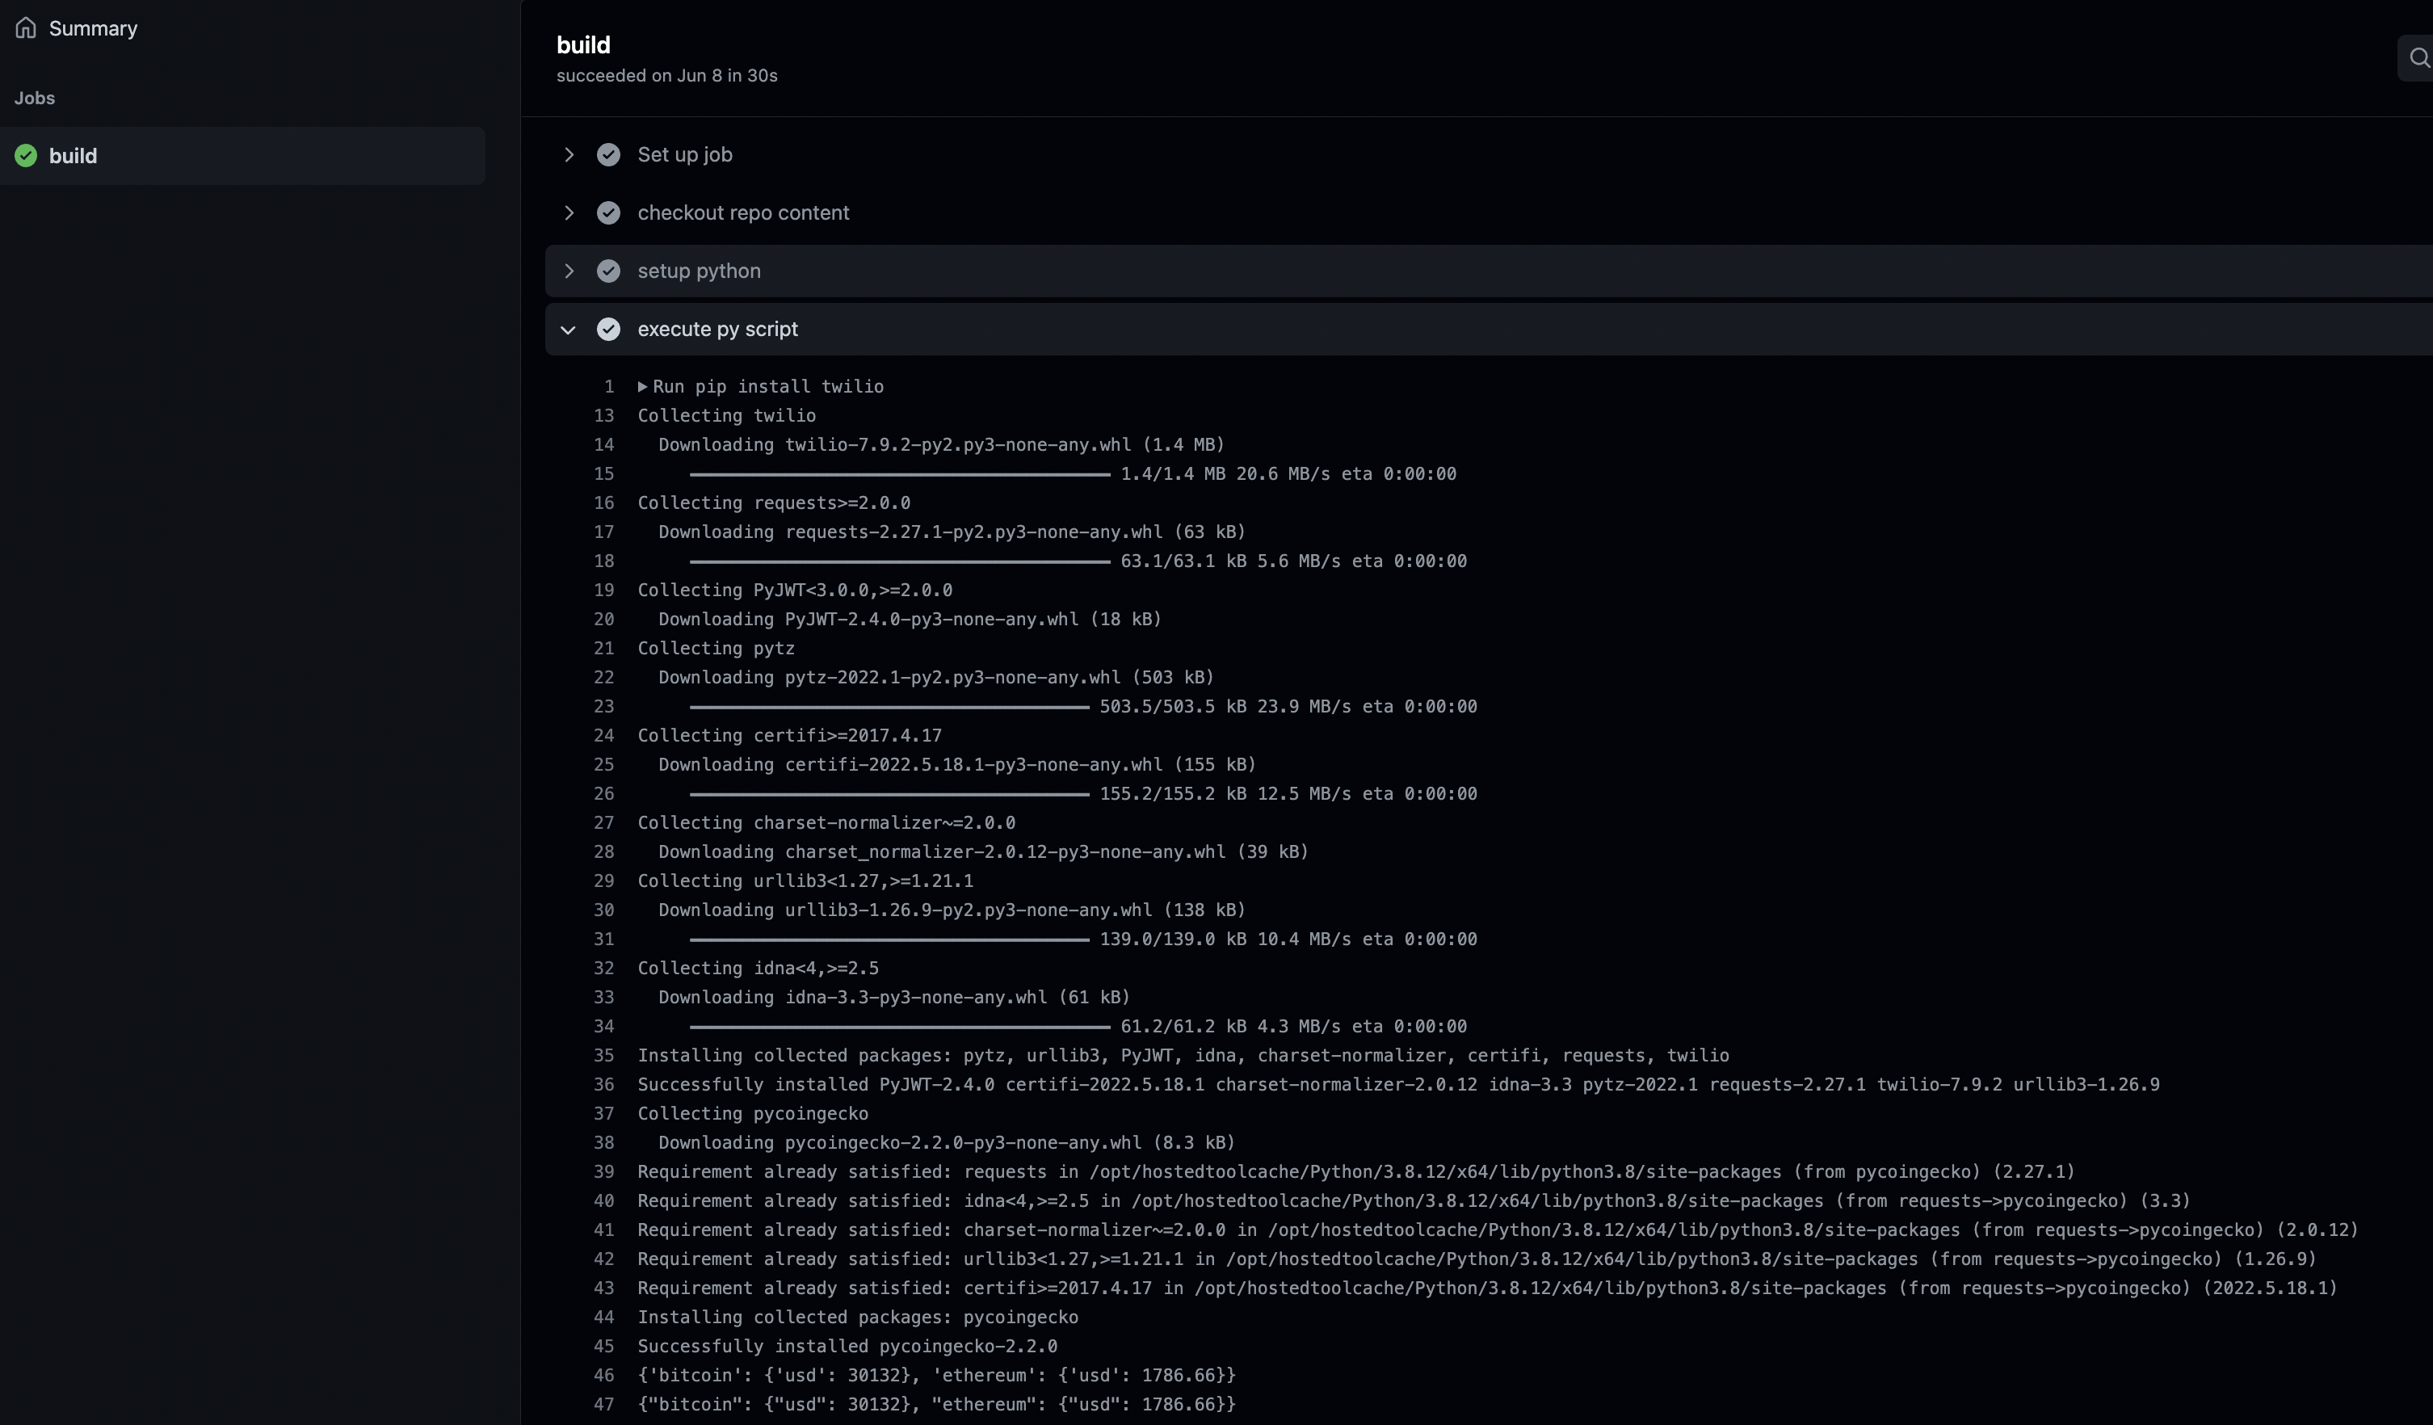Click 'Collecting PyJWT<3.0.0,>=2.0.0' log text

[795, 590]
